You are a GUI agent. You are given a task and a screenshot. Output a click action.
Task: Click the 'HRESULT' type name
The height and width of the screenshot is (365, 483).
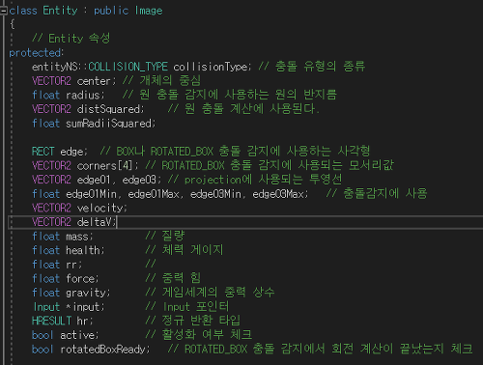(x=51, y=321)
